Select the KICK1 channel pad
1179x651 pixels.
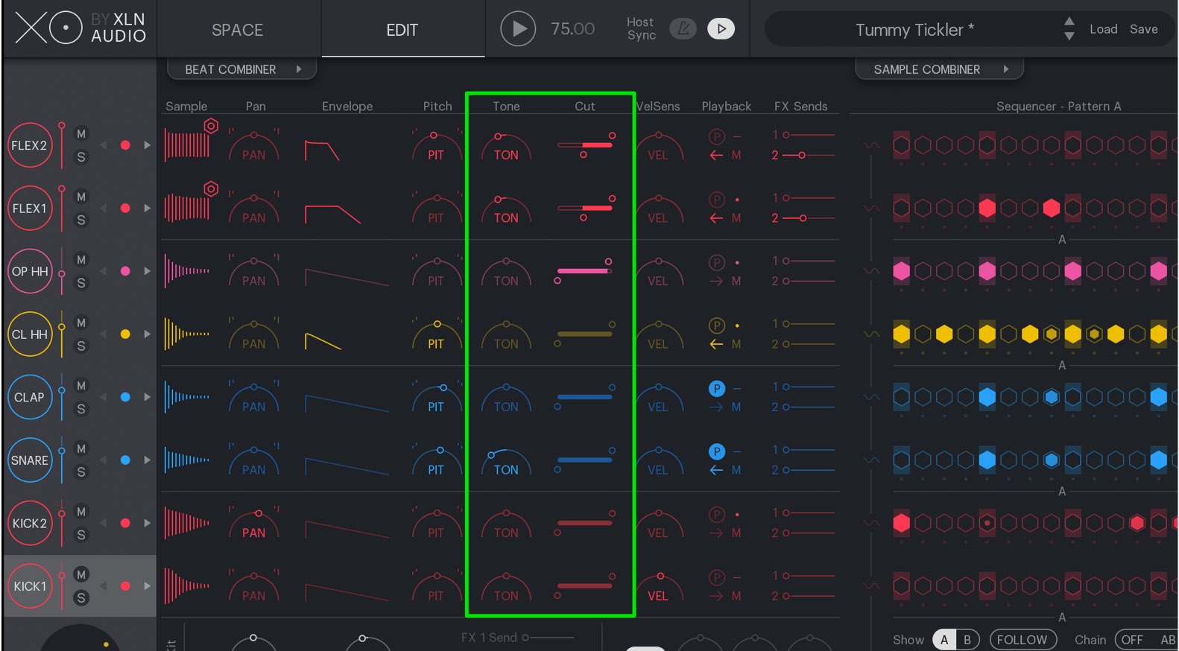[30, 586]
